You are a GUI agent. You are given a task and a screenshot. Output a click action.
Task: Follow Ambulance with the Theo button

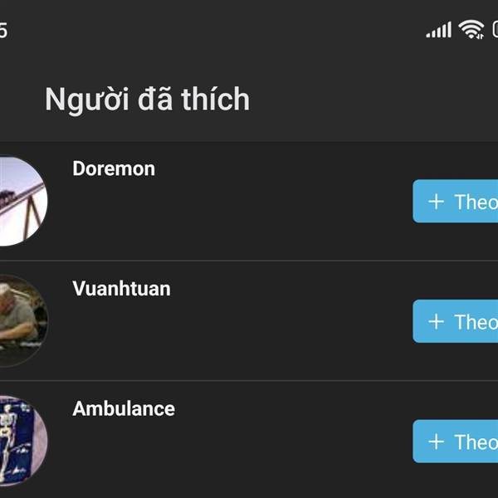click(456, 442)
